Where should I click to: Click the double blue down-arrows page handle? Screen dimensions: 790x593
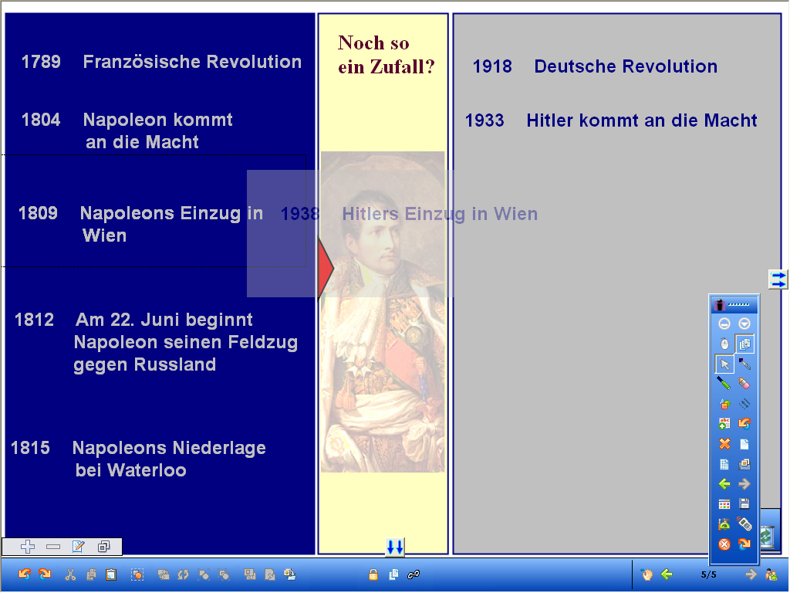394,547
